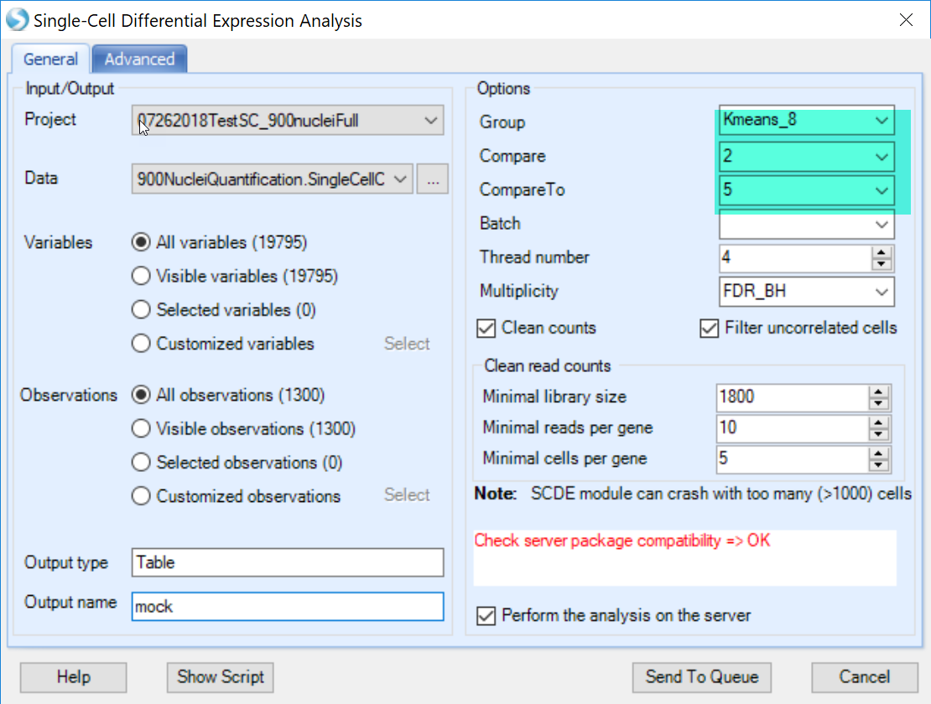Viewport: 931px width, 704px height.
Task: Expand the empty Batch dropdown
Action: click(806, 224)
